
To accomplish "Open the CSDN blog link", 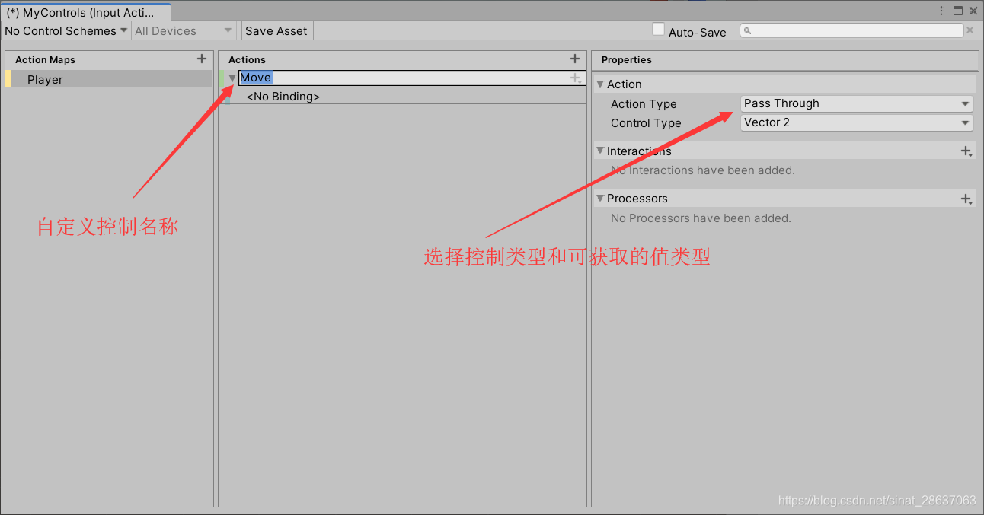I will tap(876, 501).
